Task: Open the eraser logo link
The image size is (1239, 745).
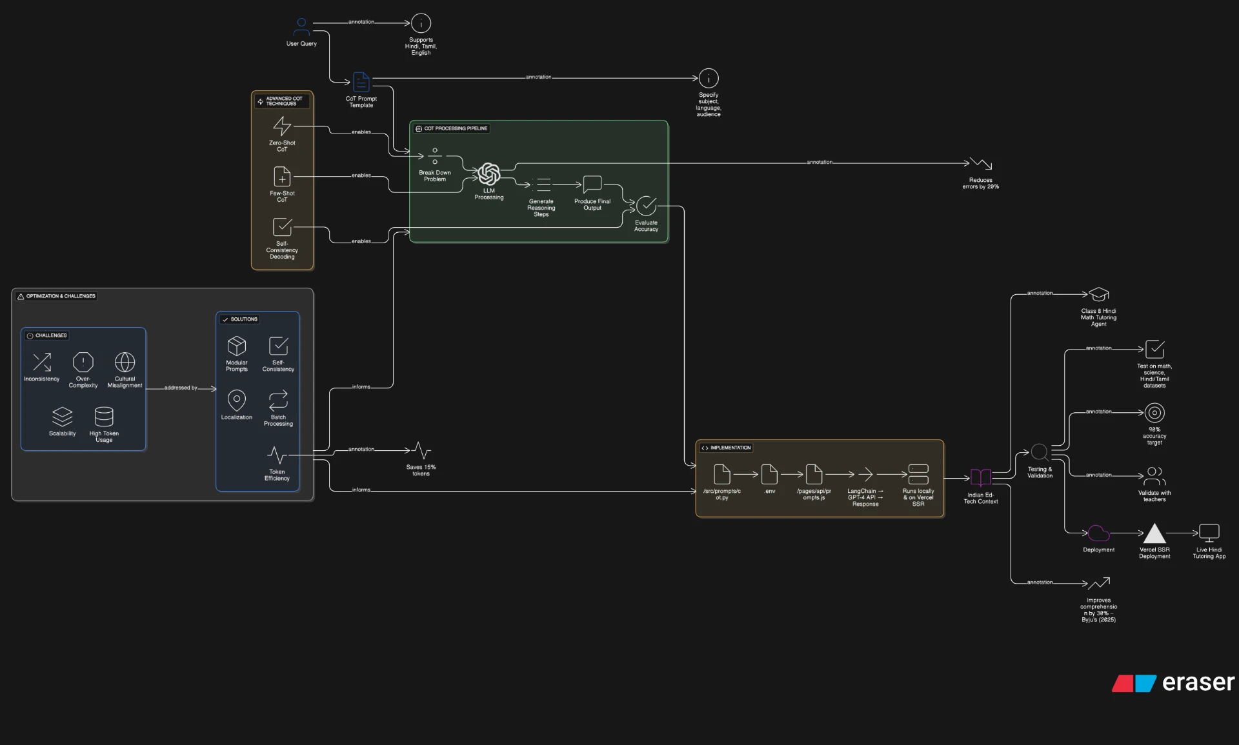Action: (x=1173, y=682)
